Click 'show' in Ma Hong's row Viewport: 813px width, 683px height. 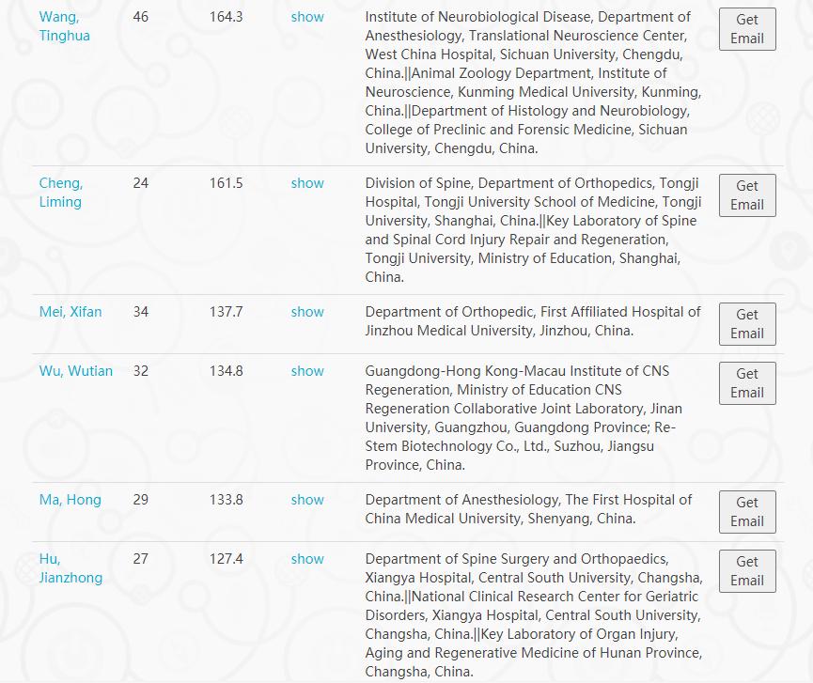click(307, 500)
